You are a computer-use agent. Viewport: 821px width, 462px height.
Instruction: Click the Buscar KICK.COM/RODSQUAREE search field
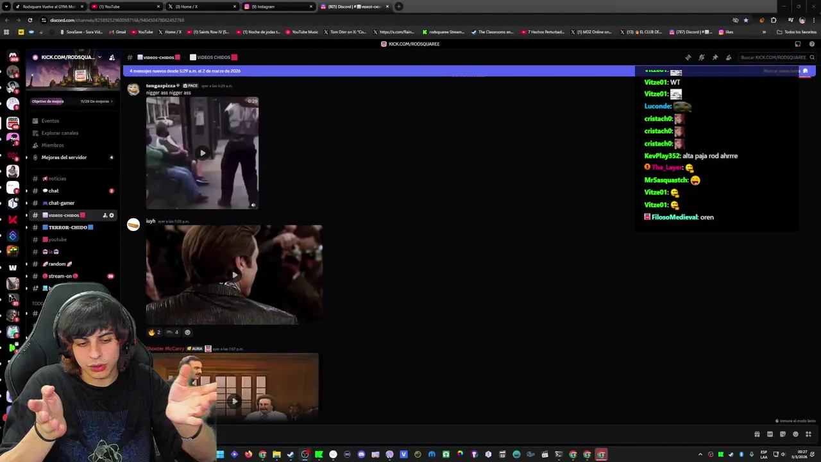tap(776, 57)
